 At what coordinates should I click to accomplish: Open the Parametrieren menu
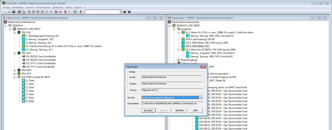pos(43,7)
